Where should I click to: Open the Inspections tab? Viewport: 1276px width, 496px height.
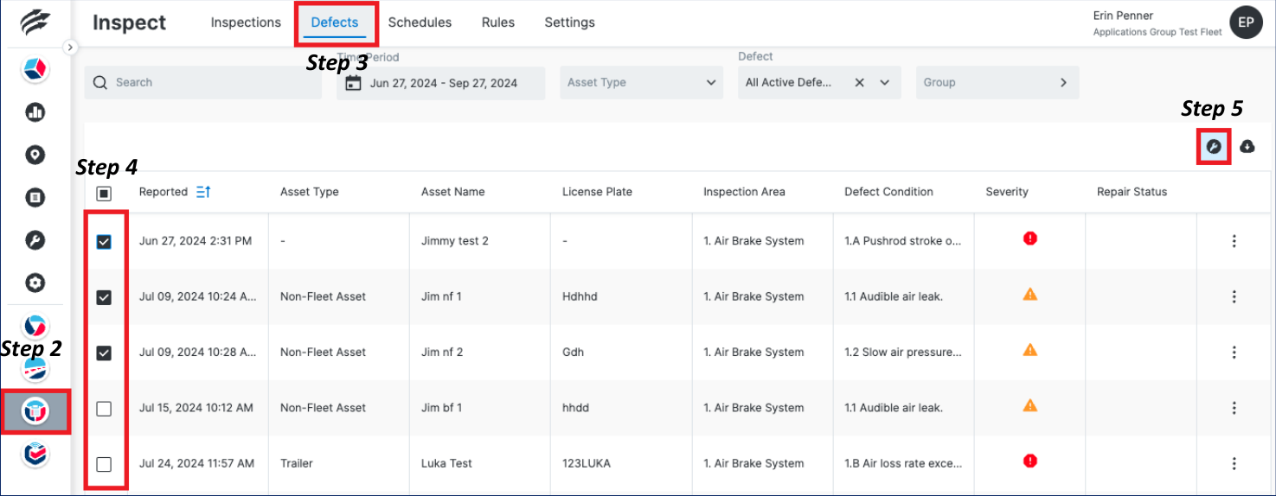[246, 22]
